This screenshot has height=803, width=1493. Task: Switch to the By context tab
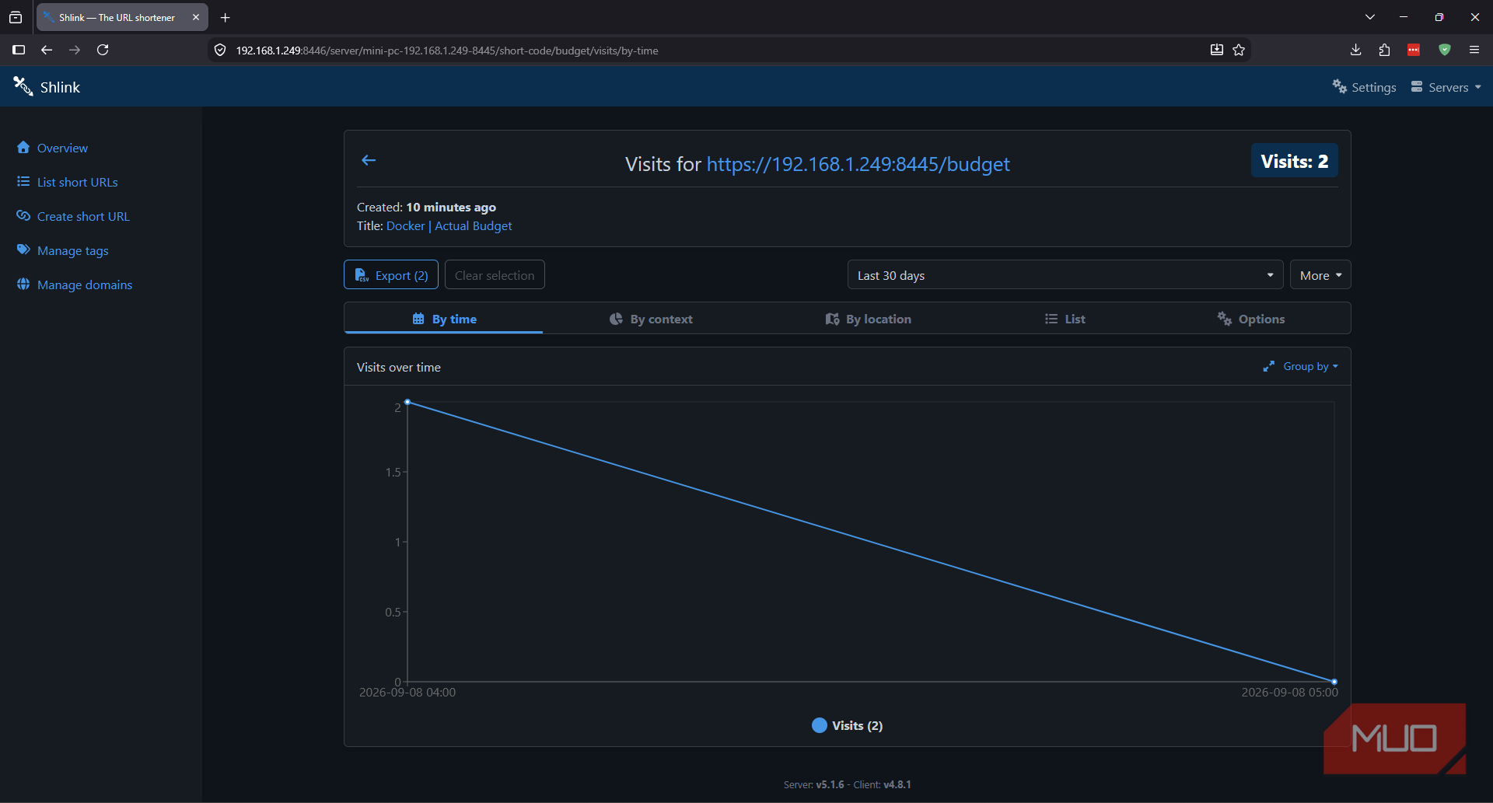pos(650,319)
